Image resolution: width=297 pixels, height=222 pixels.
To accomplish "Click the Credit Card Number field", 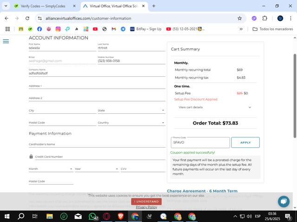I will [x=100, y=157].
